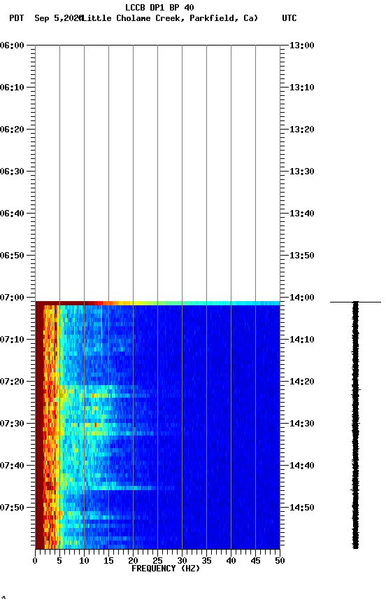Click the 13:10 UTC time label
Screen dimensions: 386x605
click(302, 88)
